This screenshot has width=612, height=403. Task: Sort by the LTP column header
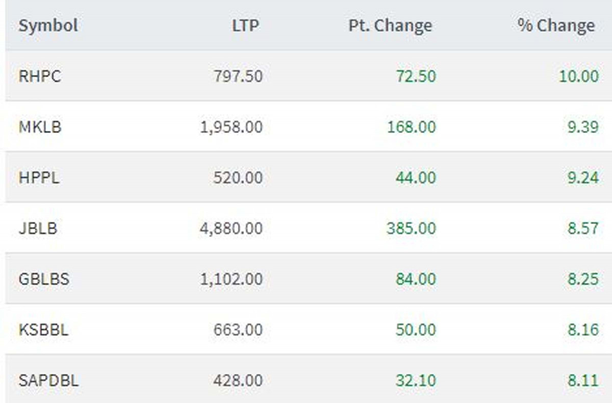245,26
